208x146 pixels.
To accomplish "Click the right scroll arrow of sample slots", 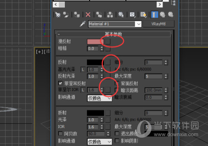I will pyautogui.click(x=160, y=4).
